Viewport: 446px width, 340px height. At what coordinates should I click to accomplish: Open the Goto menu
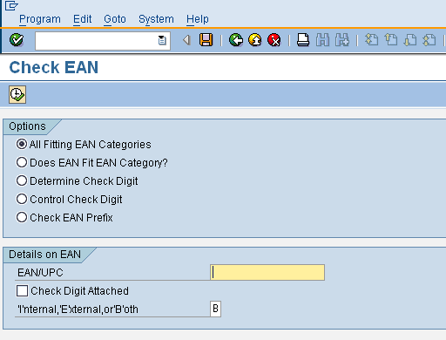tap(115, 19)
